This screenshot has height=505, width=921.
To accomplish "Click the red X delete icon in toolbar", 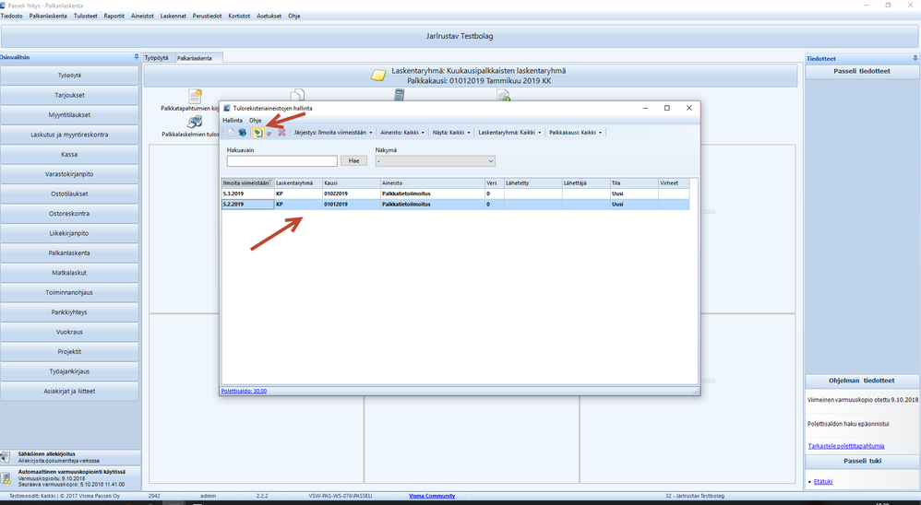I will pyautogui.click(x=282, y=133).
